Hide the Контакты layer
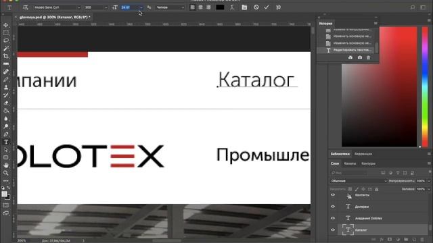 333,195
